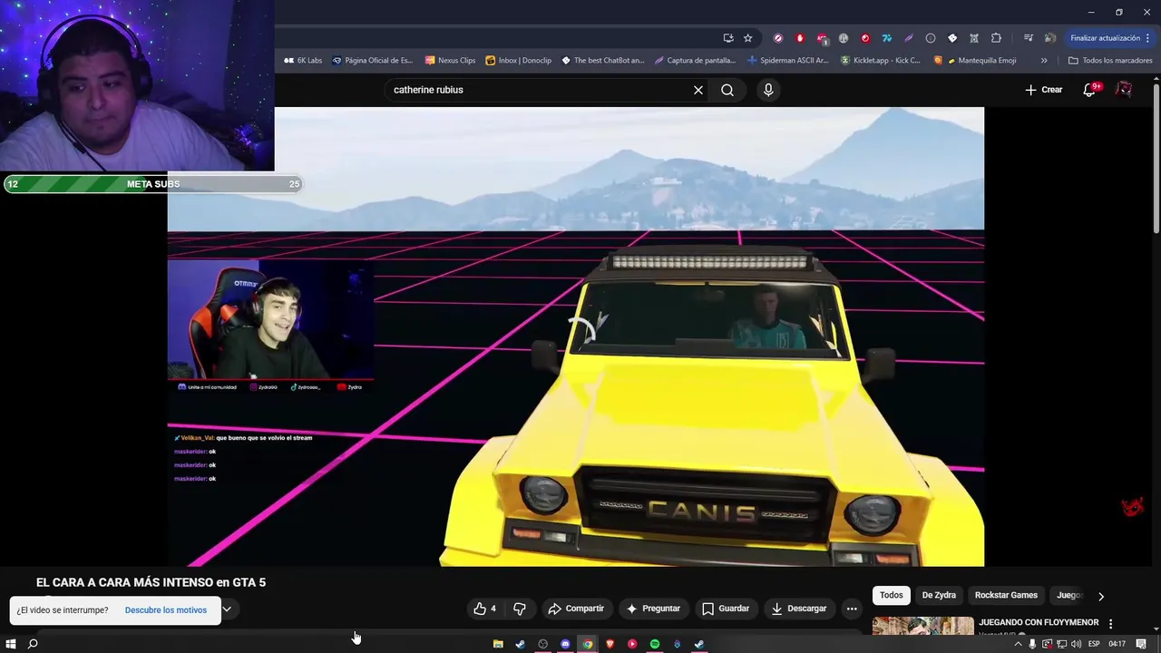Screen dimensions: 1161x653
Task: Open Discord from the taskbar
Action: 565,644
